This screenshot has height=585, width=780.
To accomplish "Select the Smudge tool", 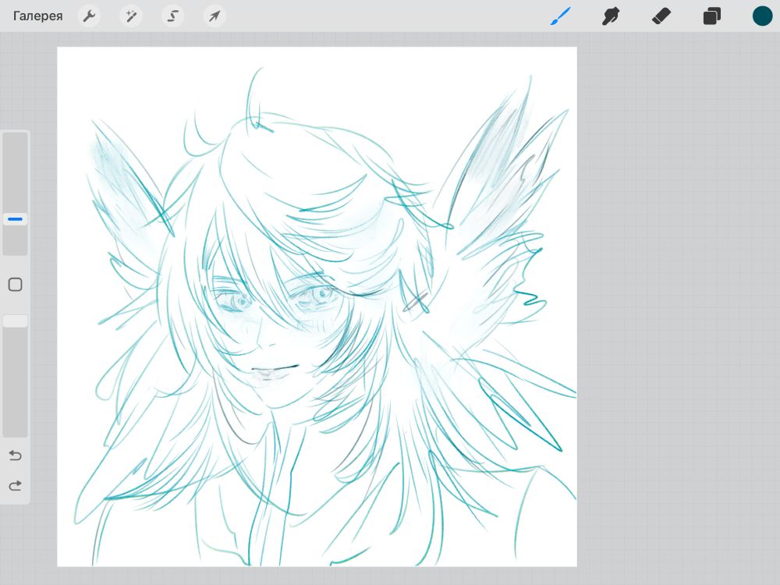I will (x=611, y=16).
